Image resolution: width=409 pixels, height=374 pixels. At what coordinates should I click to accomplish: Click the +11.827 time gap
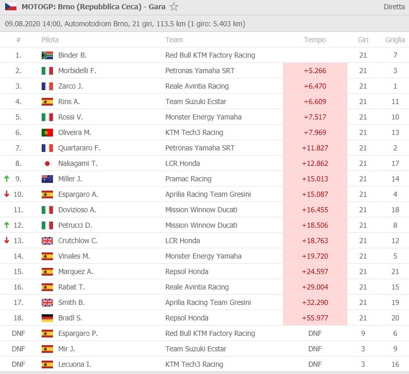[x=315, y=148]
